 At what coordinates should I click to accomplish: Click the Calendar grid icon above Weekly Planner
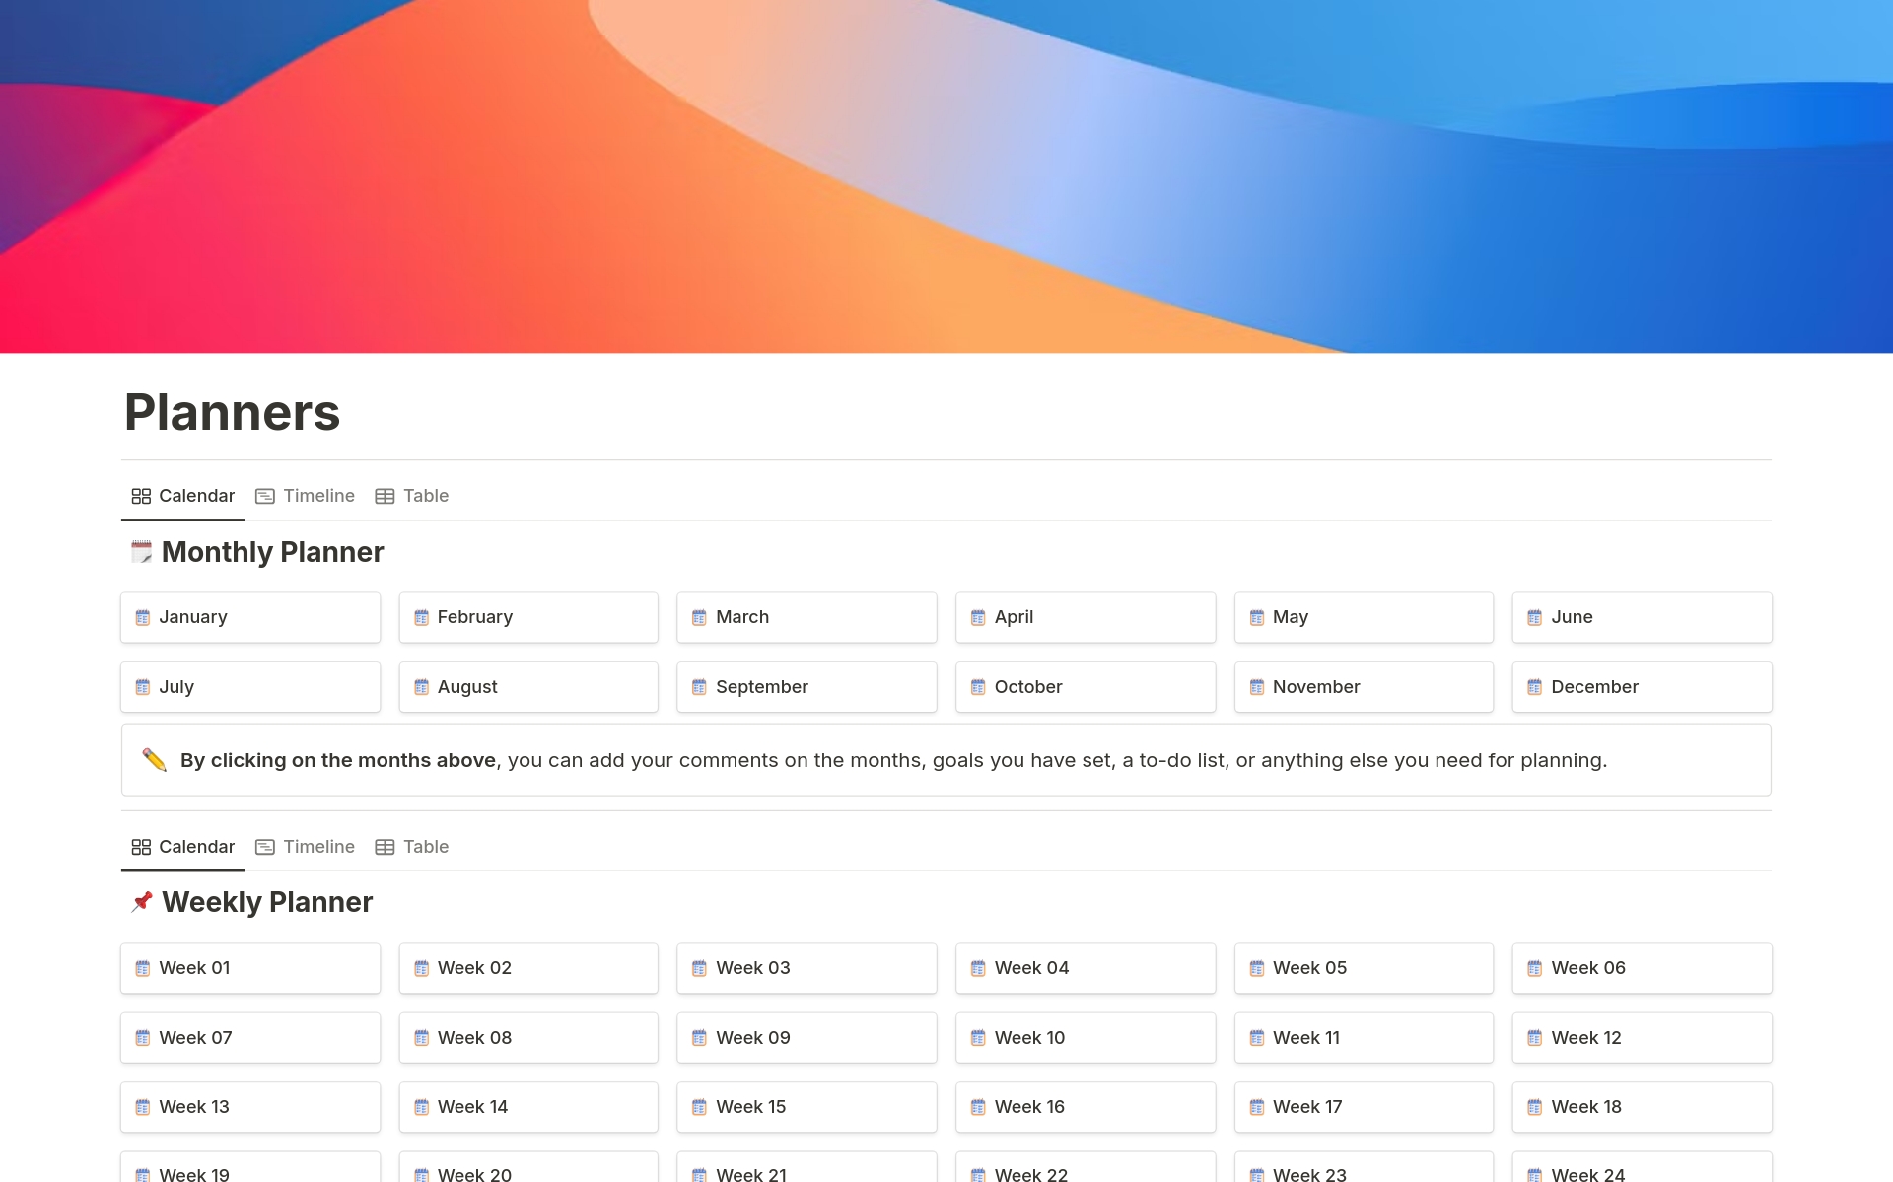tap(142, 847)
